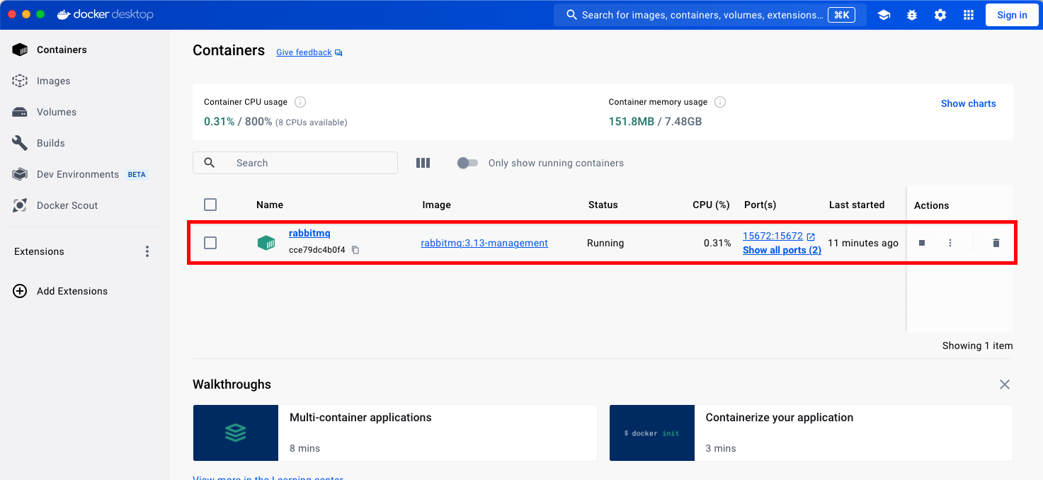Open Settings gear icon

[x=940, y=15]
